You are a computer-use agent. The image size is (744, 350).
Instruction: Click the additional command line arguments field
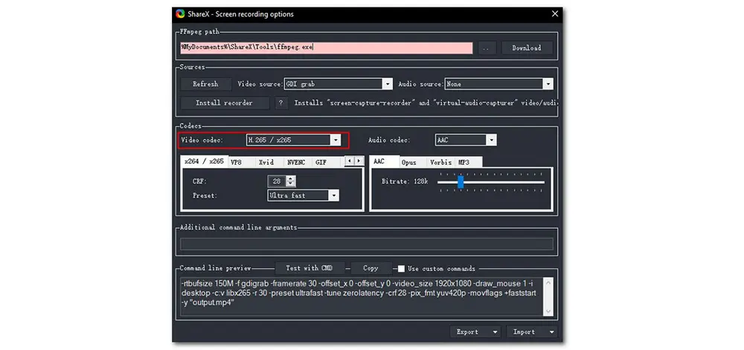coord(367,244)
